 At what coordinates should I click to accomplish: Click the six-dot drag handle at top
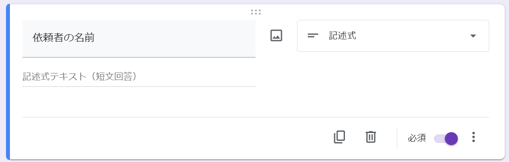tap(256, 13)
